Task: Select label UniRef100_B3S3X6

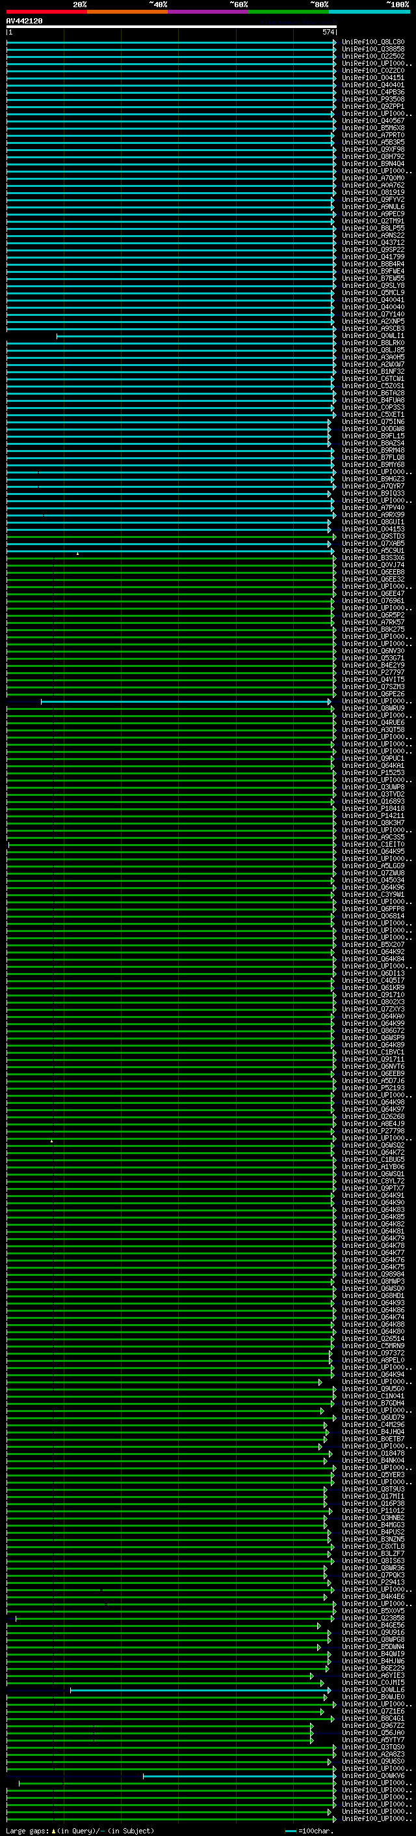Action: click(373, 558)
